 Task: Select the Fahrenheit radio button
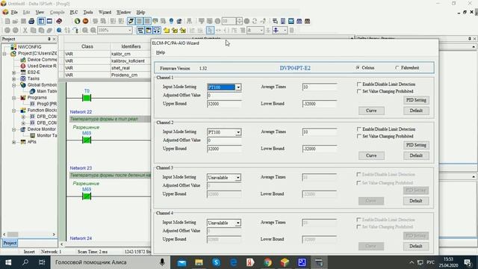tap(397, 68)
